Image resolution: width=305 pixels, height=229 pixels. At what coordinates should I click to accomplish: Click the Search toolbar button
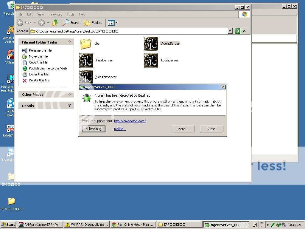click(71, 23)
